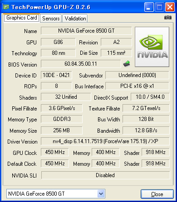
Task: Click the Name field showing GeForce 8500 GT
Action: coord(86,31)
